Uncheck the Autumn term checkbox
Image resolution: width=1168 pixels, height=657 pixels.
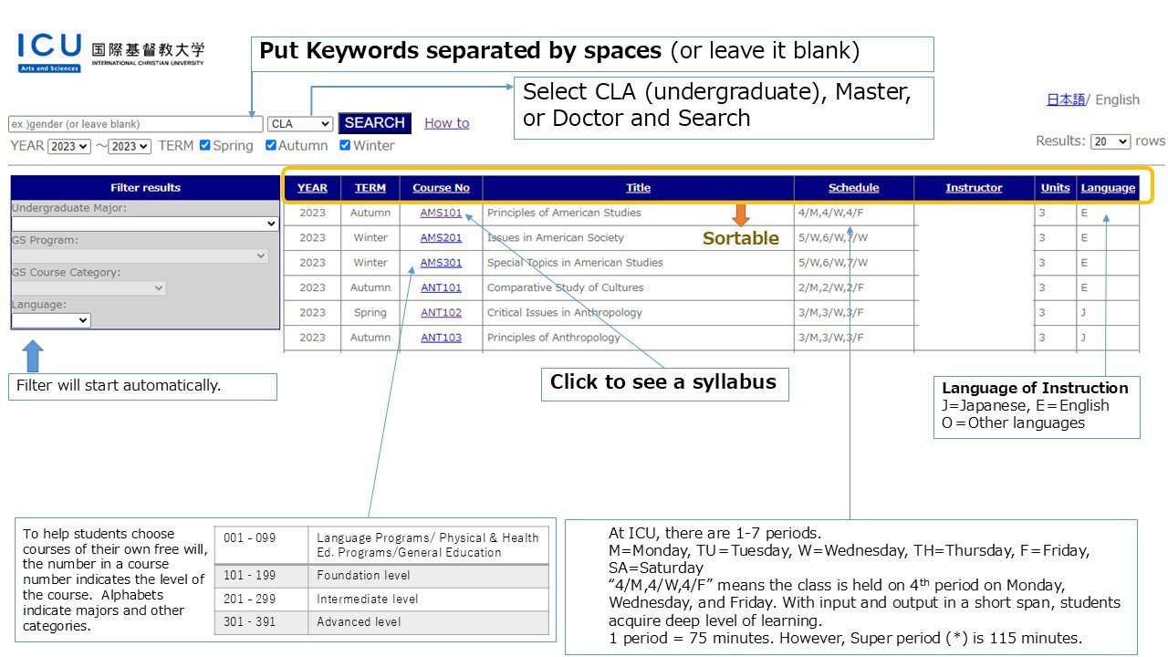point(271,145)
